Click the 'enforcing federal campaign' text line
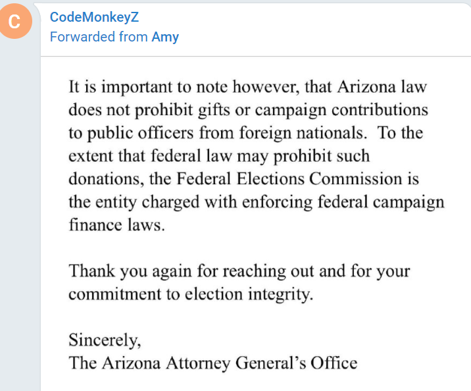The image size is (471, 391). click(257, 202)
